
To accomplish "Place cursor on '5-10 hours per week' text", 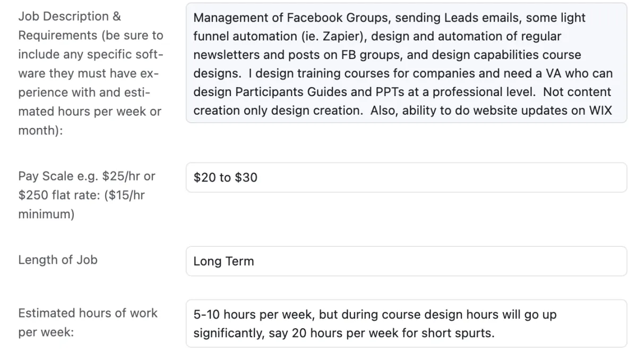I will pyautogui.click(x=254, y=315).
